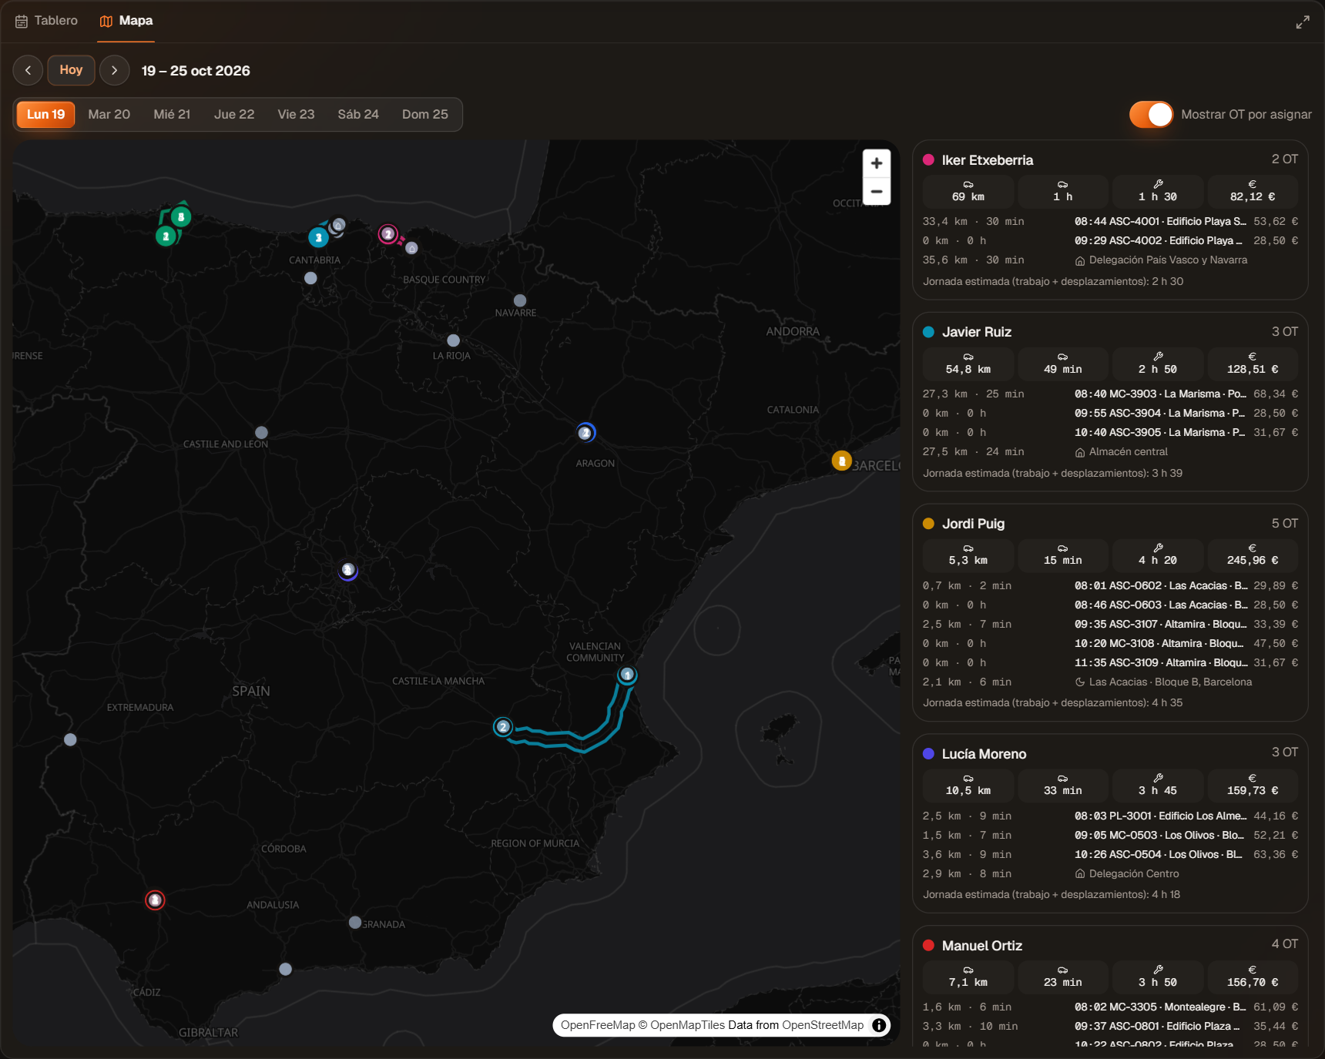1325x1059 pixels.
Task: Select day Dom 25
Action: [425, 115]
